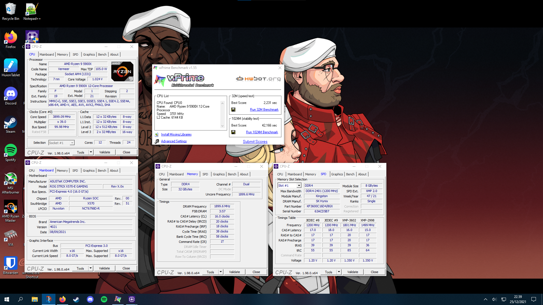
Task: Launch AMD Ryzen Master from the desktop
Action: [10, 211]
